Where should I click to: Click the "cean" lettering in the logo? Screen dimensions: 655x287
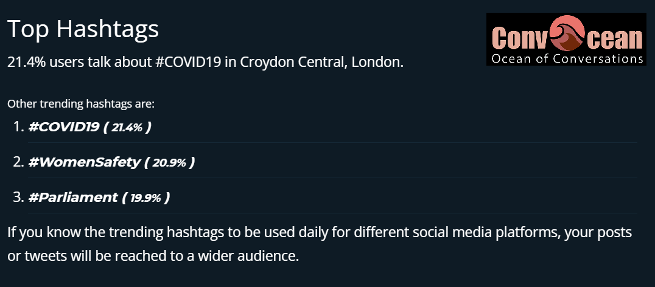click(x=616, y=38)
